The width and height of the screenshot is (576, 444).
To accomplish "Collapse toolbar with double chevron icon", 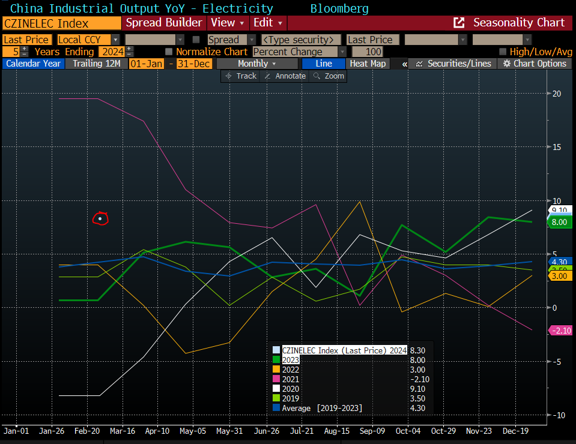I will tap(404, 64).
